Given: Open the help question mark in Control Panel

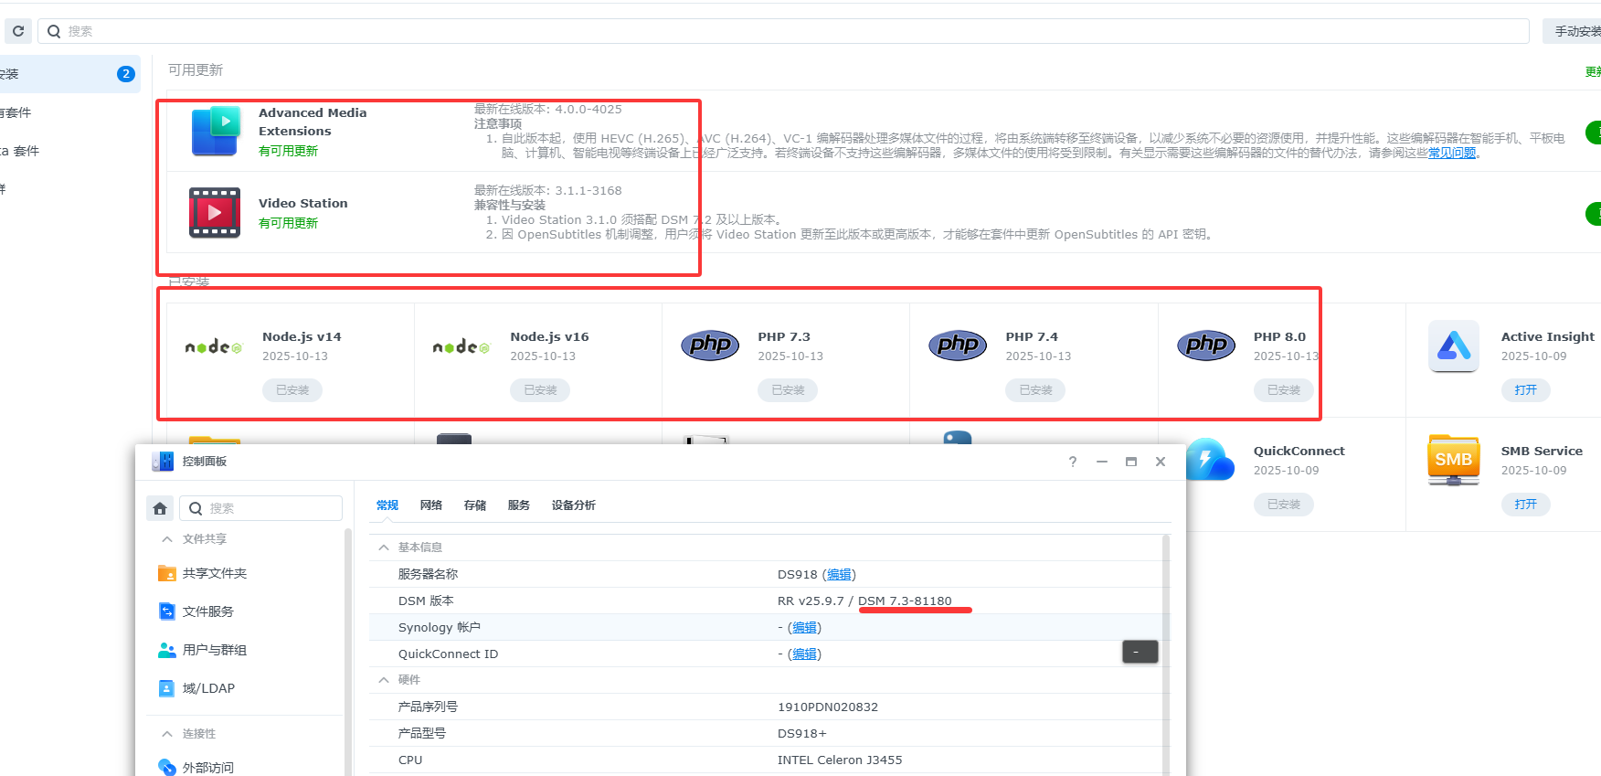Looking at the screenshot, I should [x=1073, y=462].
